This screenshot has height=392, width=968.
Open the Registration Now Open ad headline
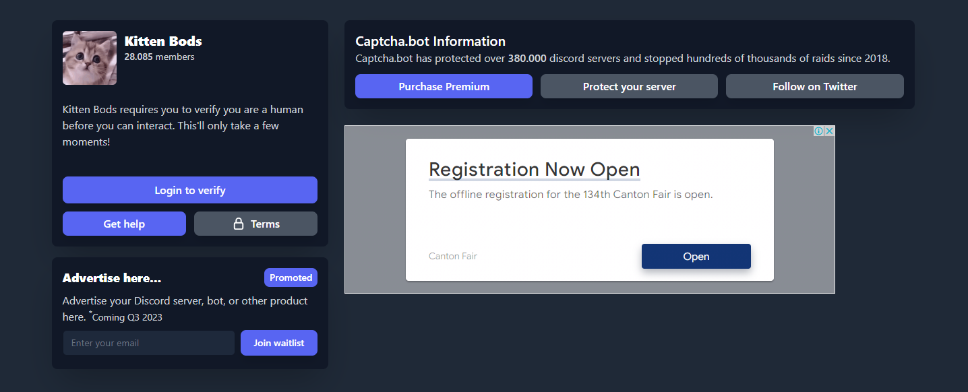[534, 169]
